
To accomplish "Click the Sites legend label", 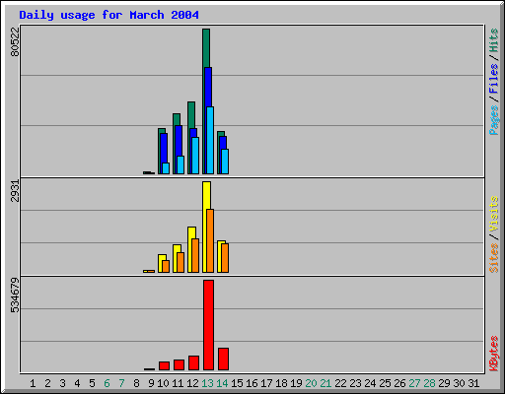I will [x=494, y=258].
